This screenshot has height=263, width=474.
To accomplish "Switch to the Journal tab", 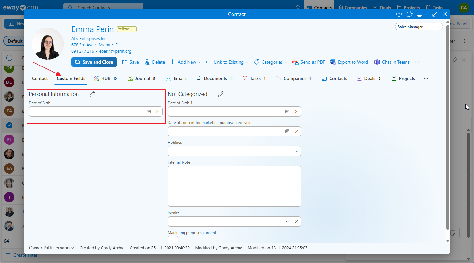I will coord(142,79).
